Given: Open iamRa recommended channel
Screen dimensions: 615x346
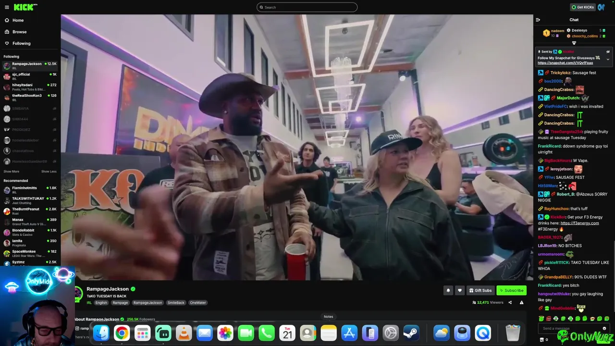Looking at the screenshot, I should click(30, 243).
